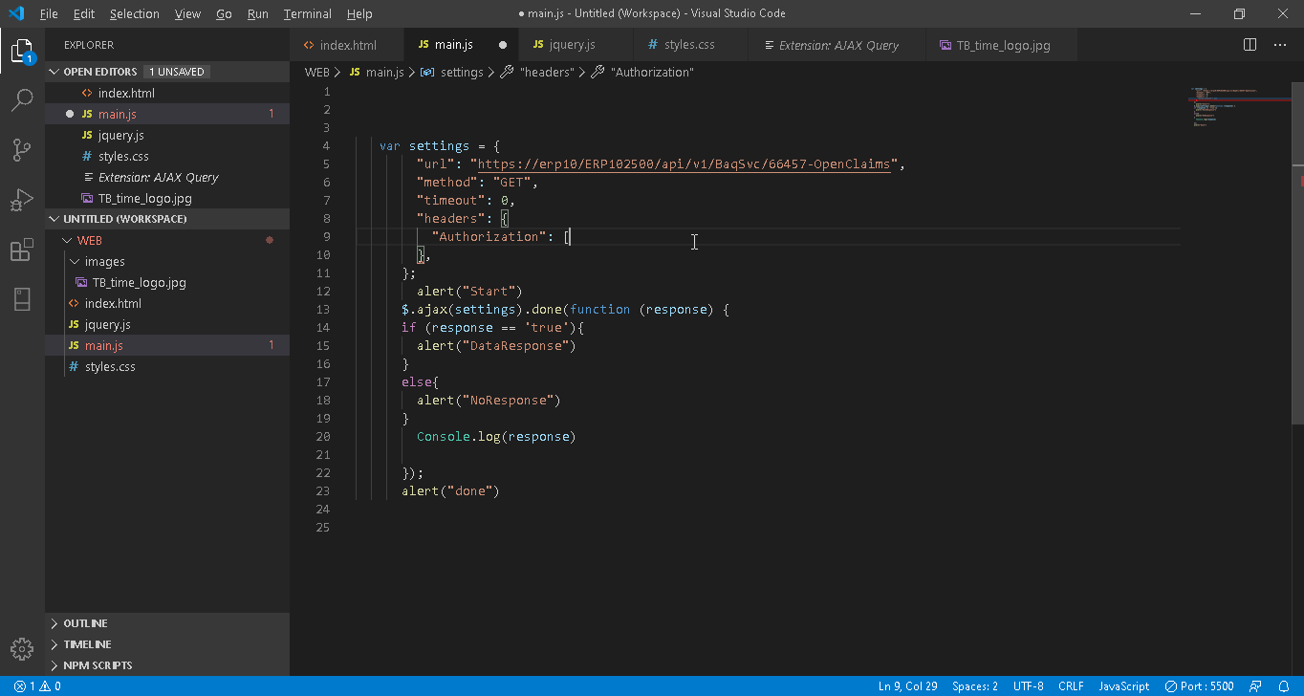The image size is (1304, 696).
Task: Switch to the TB_time_logo.jpg tab
Action: click(1002, 45)
